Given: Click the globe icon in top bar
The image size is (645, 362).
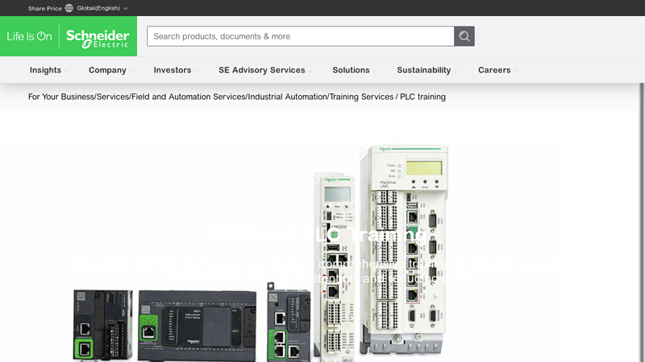Looking at the screenshot, I should tap(69, 8).
